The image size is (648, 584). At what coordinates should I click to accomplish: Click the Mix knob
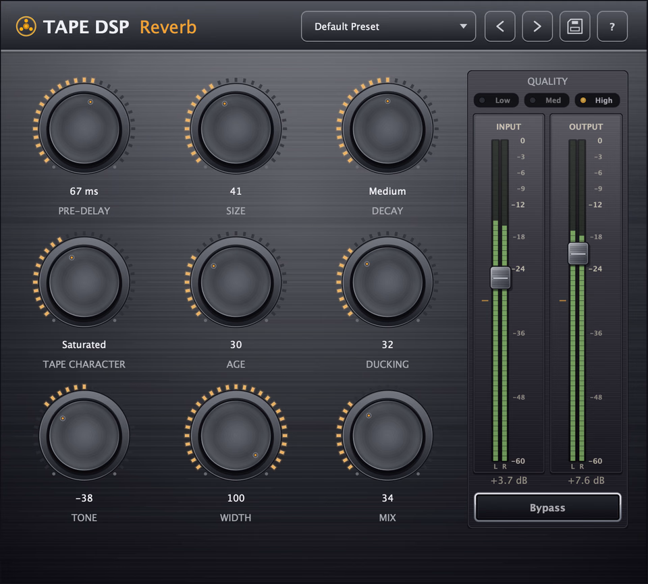(x=387, y=436)
